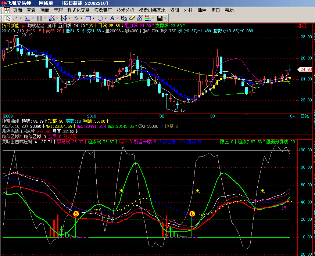315x256 pixels.
Task: Select the fan lines drawing tool
Action: coord(51,18)
